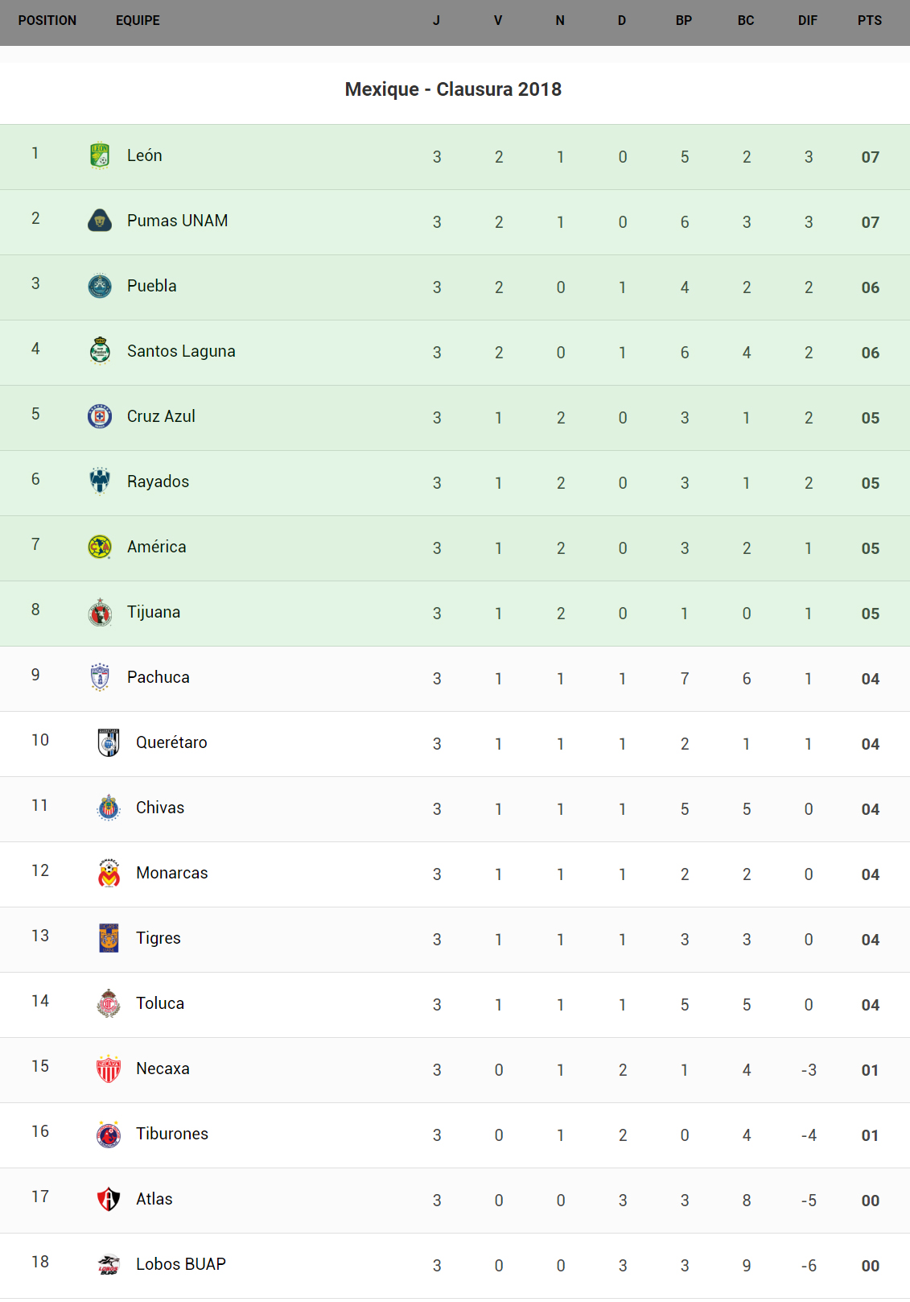The image size is (910, 1302).
Task: Click the PTS column header
Action: pyautogui.click(x=869, y=21)
